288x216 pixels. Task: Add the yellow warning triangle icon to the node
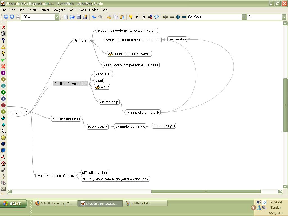coord(3,47)
